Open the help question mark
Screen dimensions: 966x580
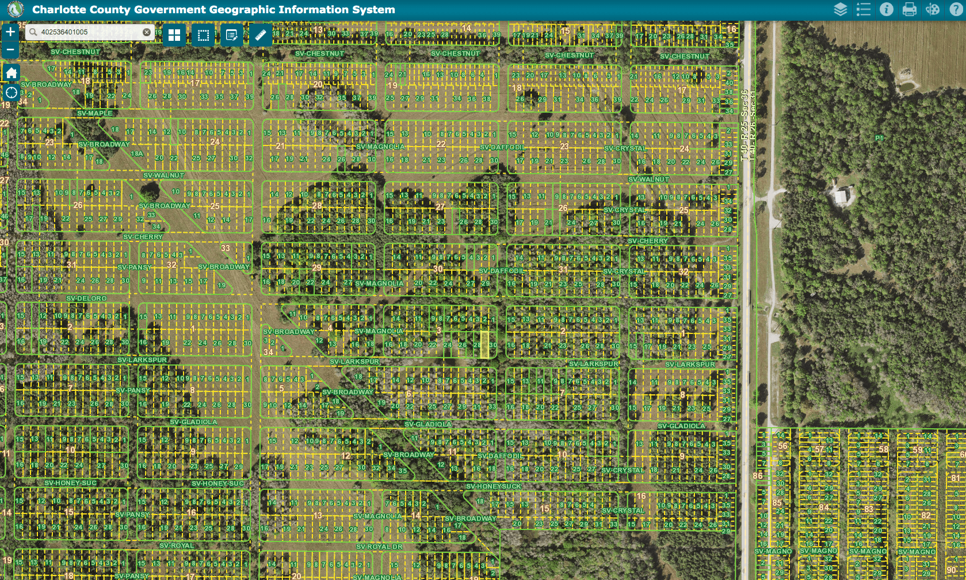click(956, 9)
